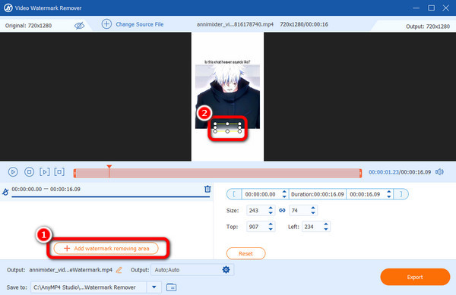Play the video preview
The height and width of the screenshot is (295, 456).
point(13,171)
